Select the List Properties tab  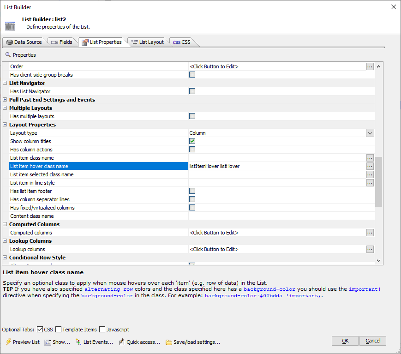102,42
